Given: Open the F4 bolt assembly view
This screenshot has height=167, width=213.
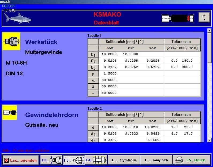Looking at the screenshot, I should 96,160.
